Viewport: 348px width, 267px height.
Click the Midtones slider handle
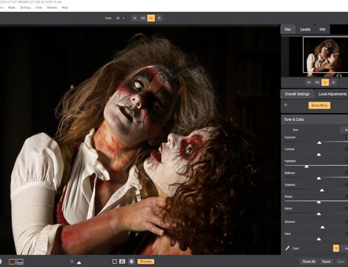coord(319,178)
